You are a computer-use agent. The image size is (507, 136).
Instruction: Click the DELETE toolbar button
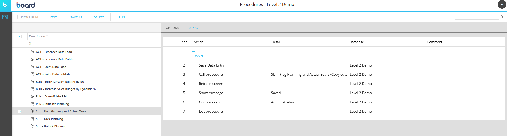(99, 17)
